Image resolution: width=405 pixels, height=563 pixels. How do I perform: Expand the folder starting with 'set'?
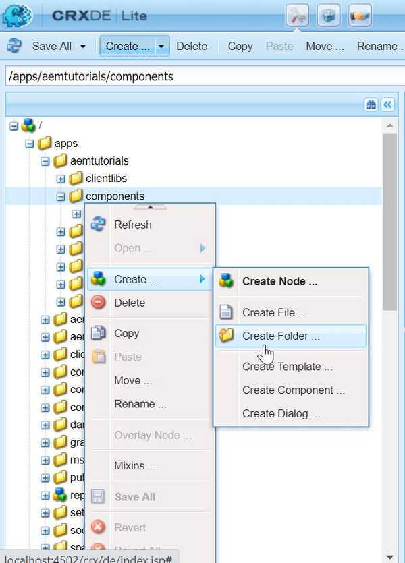point(45,514)
